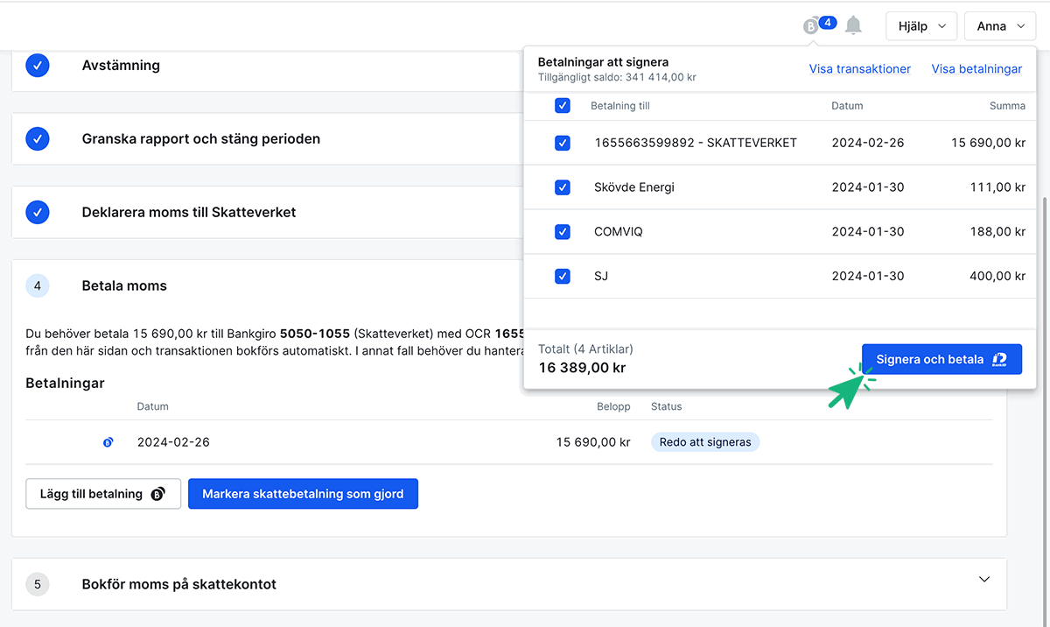
Task: Uncheck the SKATTEVERKET payment checkbox
Action: (563, 143)
